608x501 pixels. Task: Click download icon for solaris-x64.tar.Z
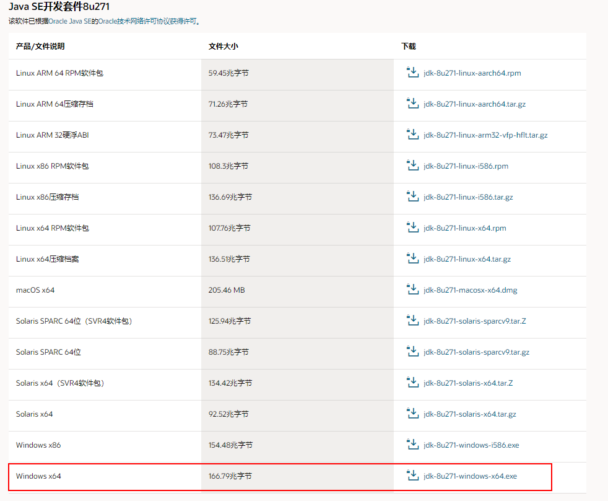tap(412, 383)
